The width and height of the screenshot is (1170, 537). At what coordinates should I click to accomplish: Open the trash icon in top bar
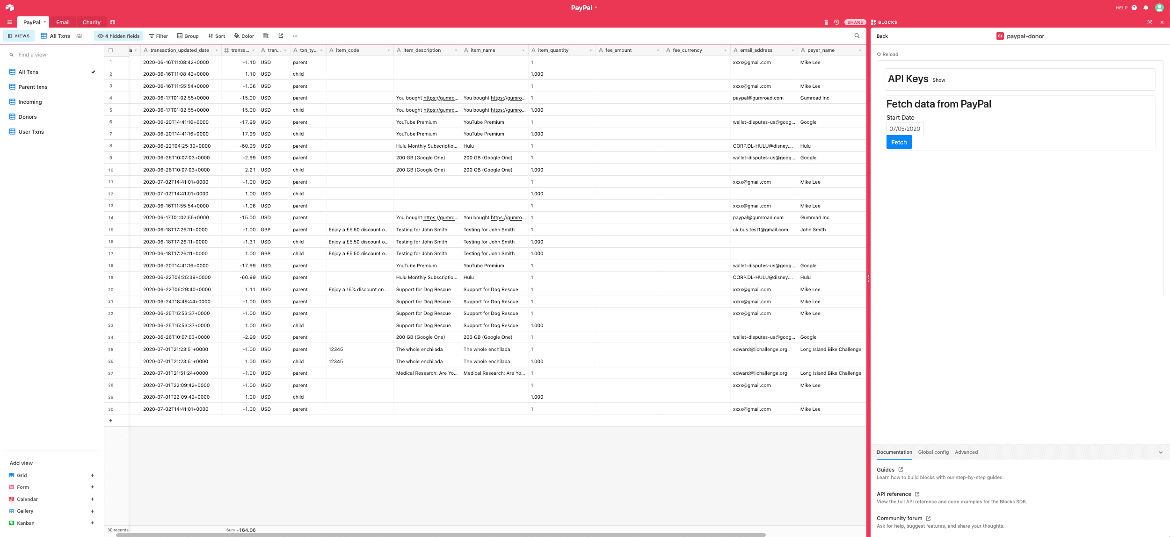[x=826, y=22]
